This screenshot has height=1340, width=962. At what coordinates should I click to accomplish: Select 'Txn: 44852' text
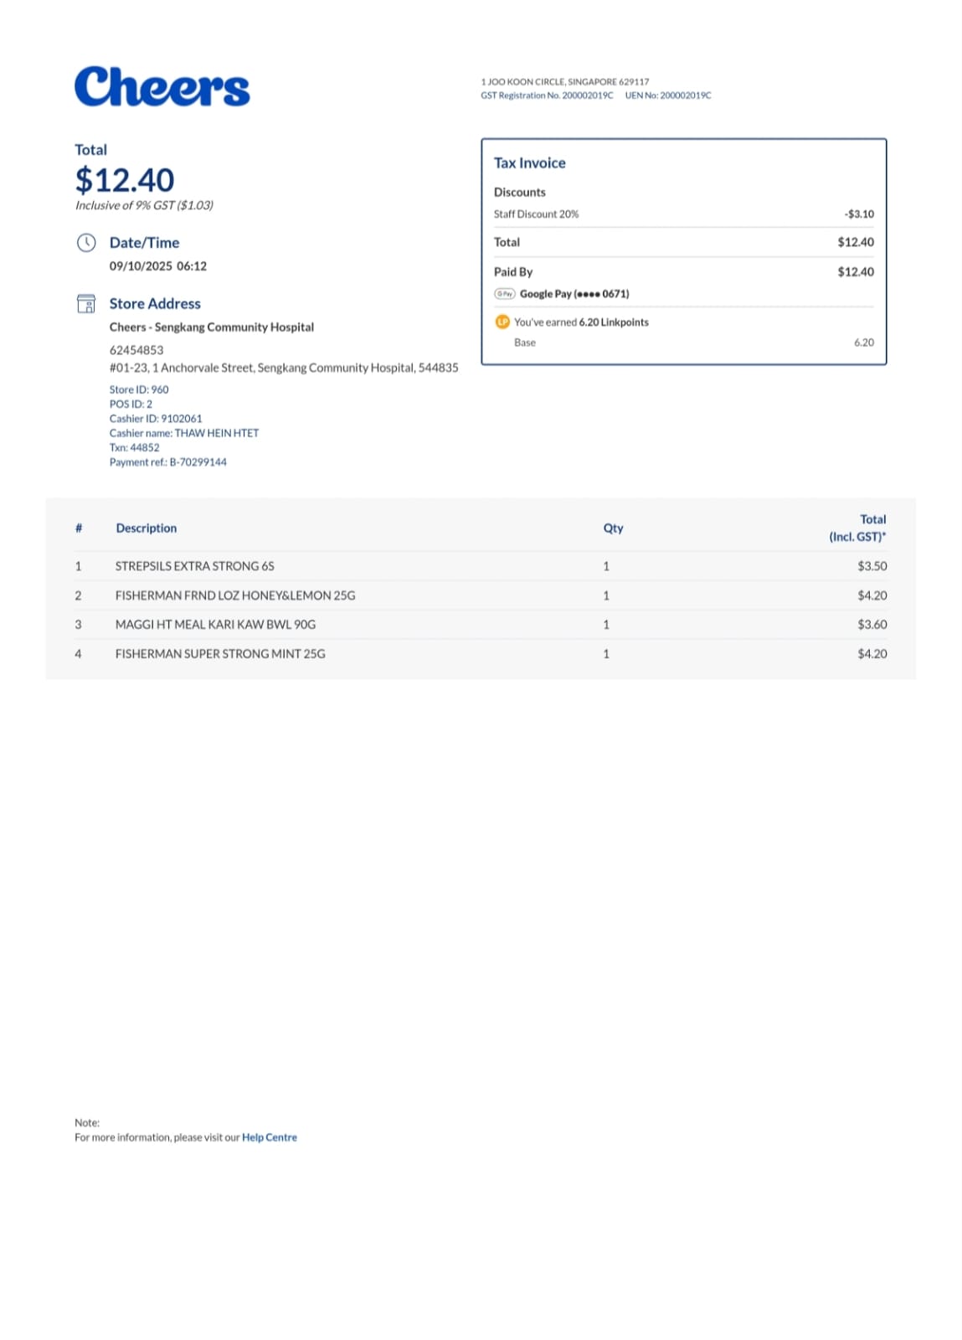click(x=134, y=447)
